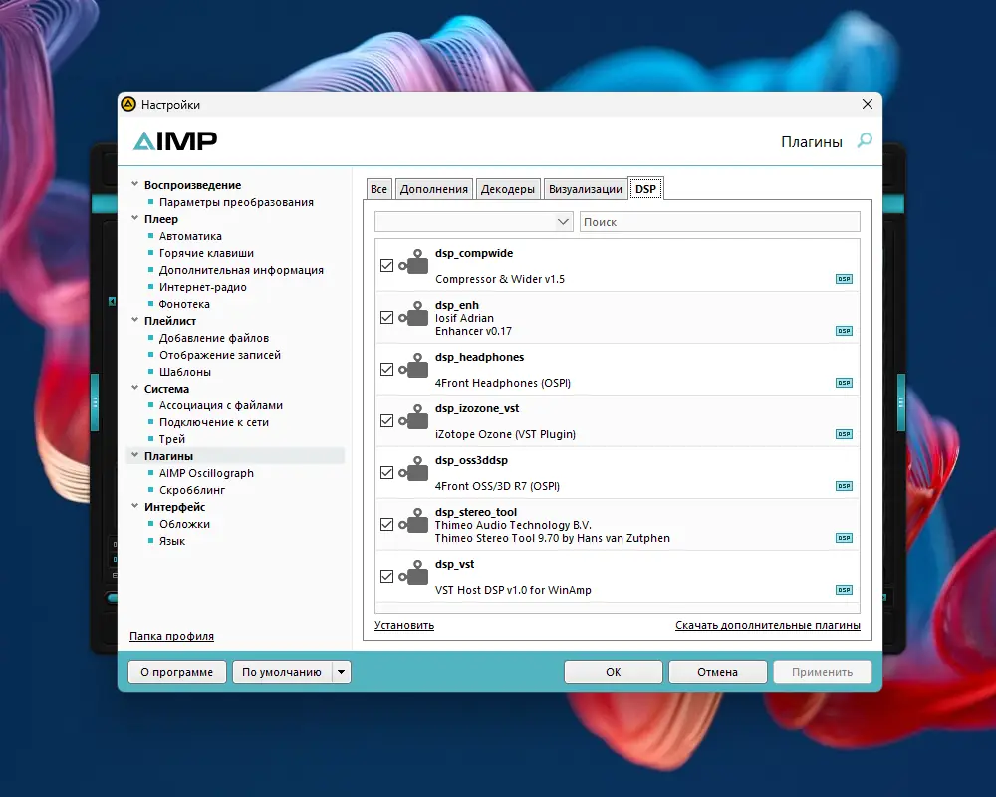The width and height of the screenshot is (996, 797).
Task: Click the DSP badge on the dsp_enh row
Action: (x=844, y=331)
